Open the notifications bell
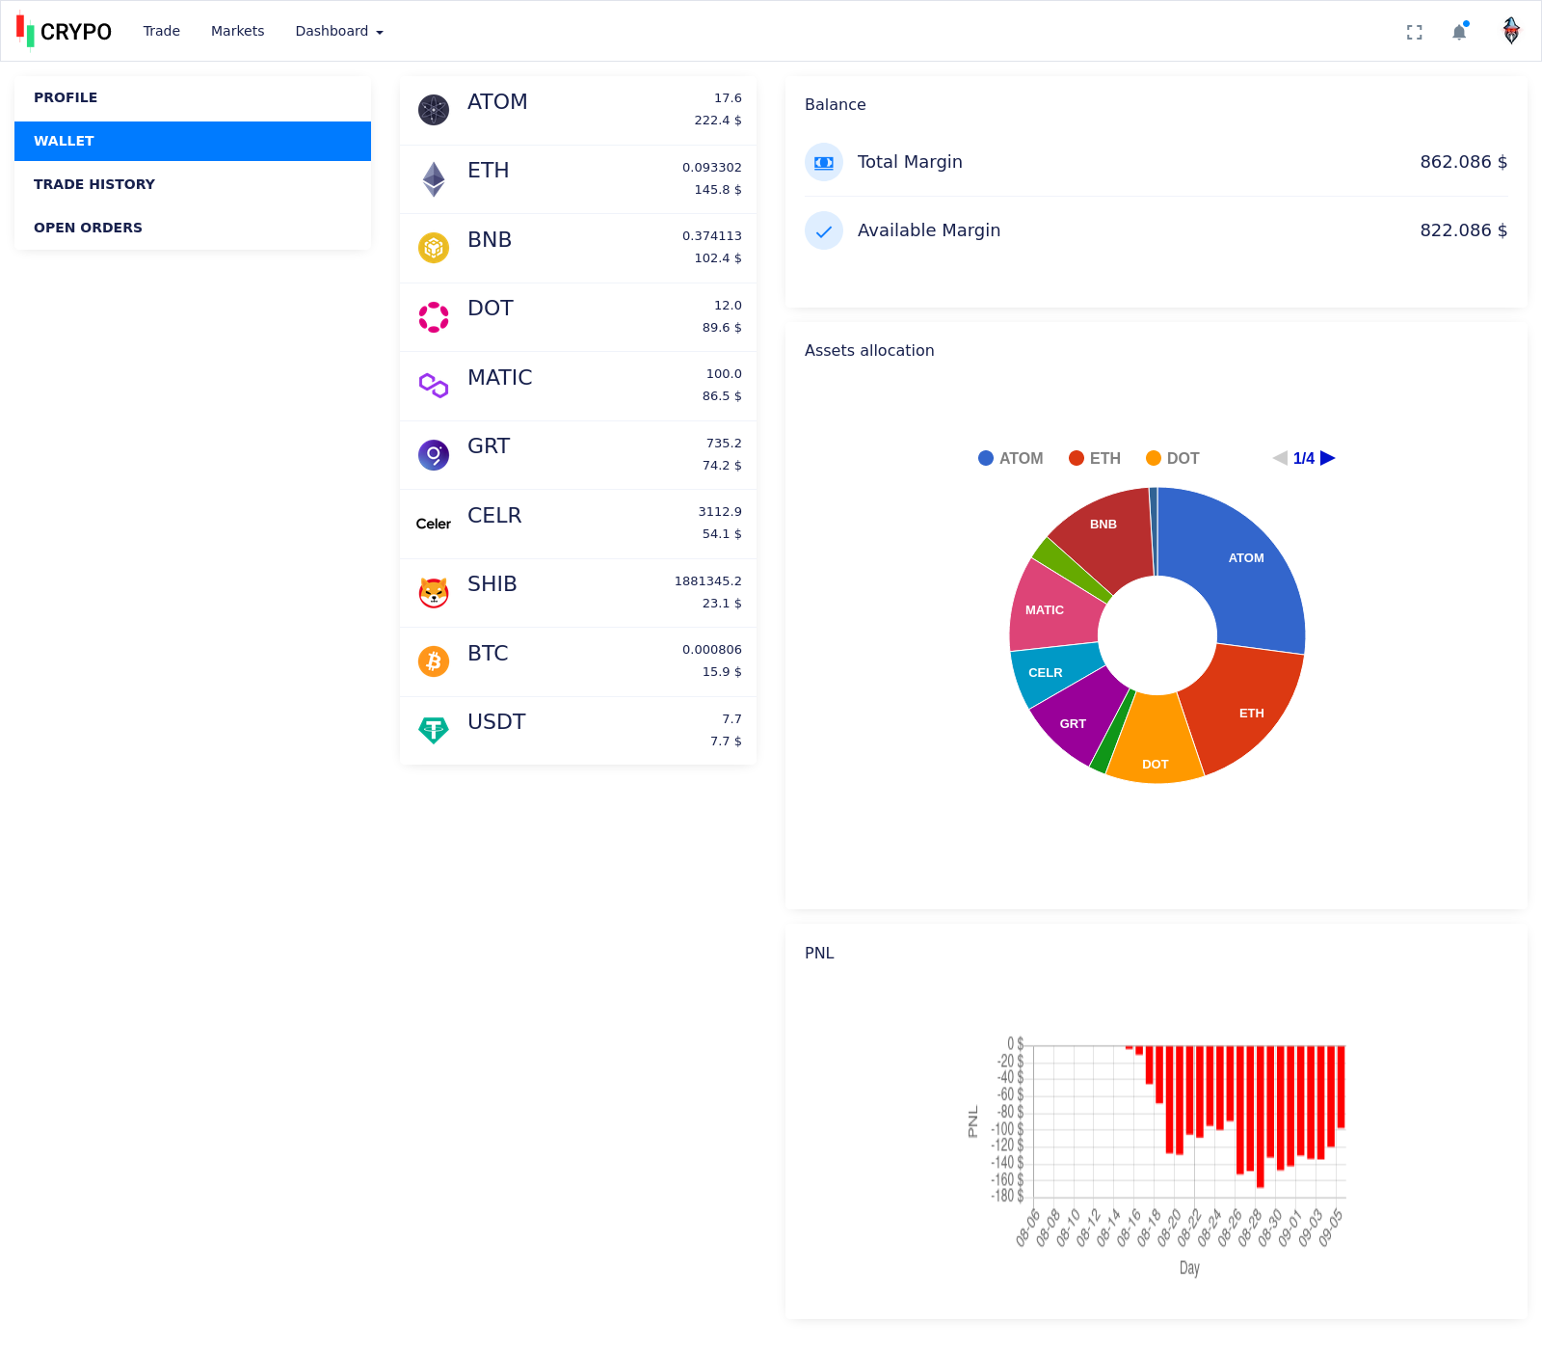The width and height of the screenshot is (1542, 1348). click(1459, 32)
